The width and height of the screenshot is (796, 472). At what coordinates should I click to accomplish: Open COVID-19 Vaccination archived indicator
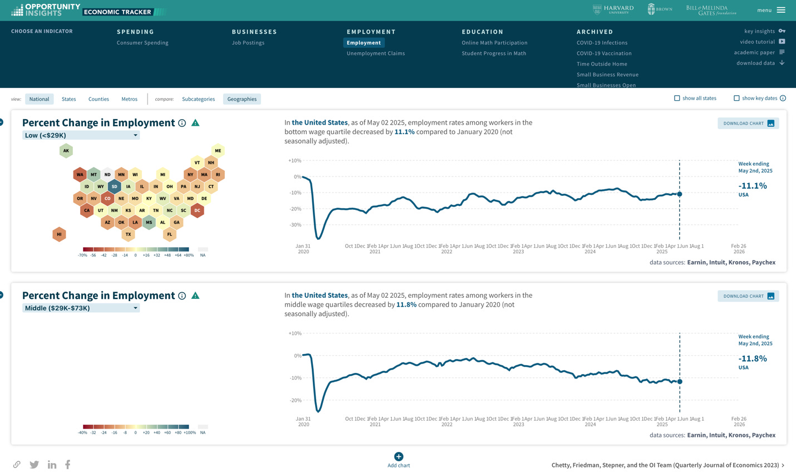point(604,53)
